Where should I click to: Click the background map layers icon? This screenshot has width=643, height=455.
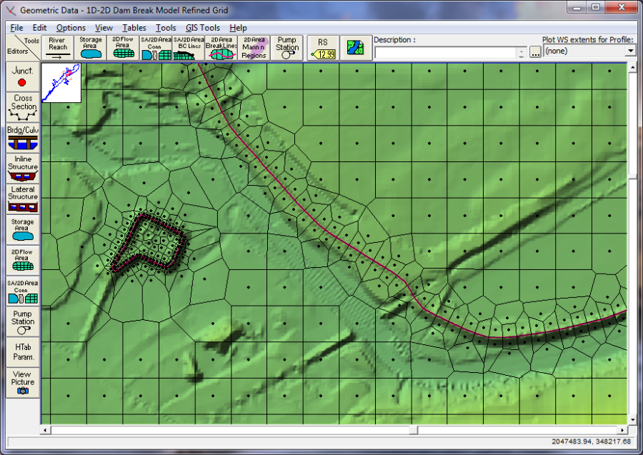(x=355, y=48)
